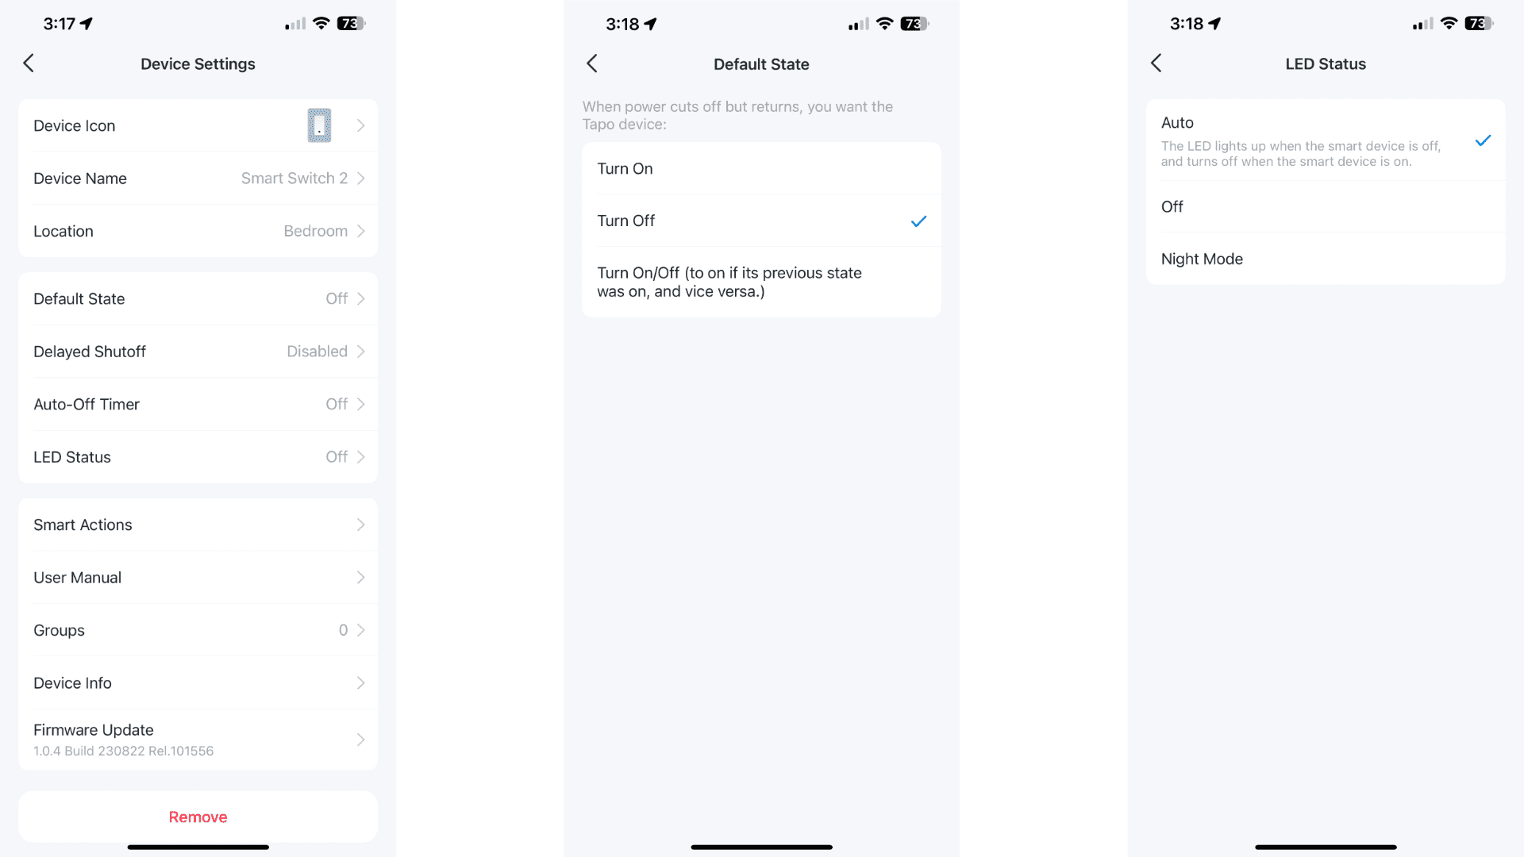Tap Remove device button
Image resolution: width=1524 pixels, height=857 pixels.
tap(198, 817)
